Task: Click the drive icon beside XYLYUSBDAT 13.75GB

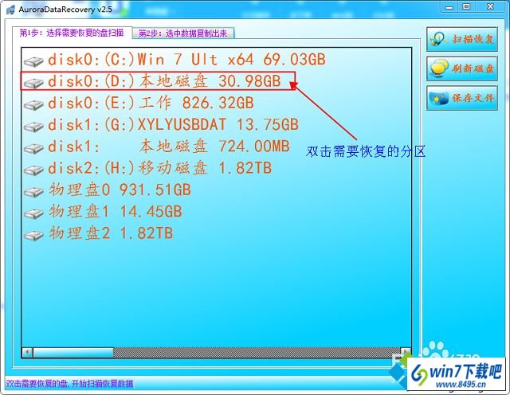Action: tap(33, 127)
